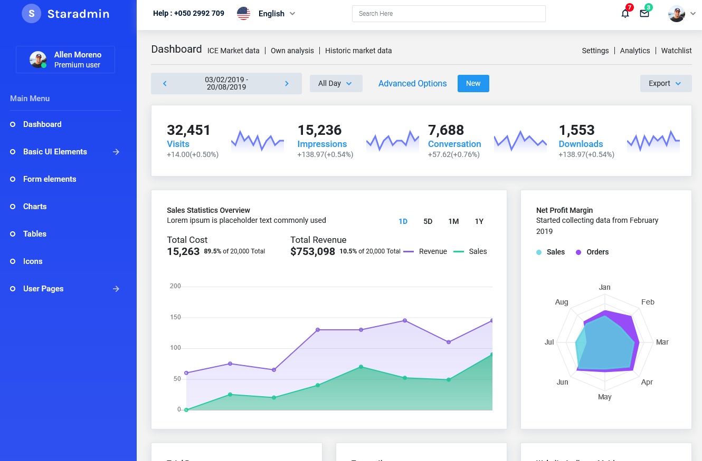Click the Dashboard menu bullet icon
The image size is (702, 461).
13,124
